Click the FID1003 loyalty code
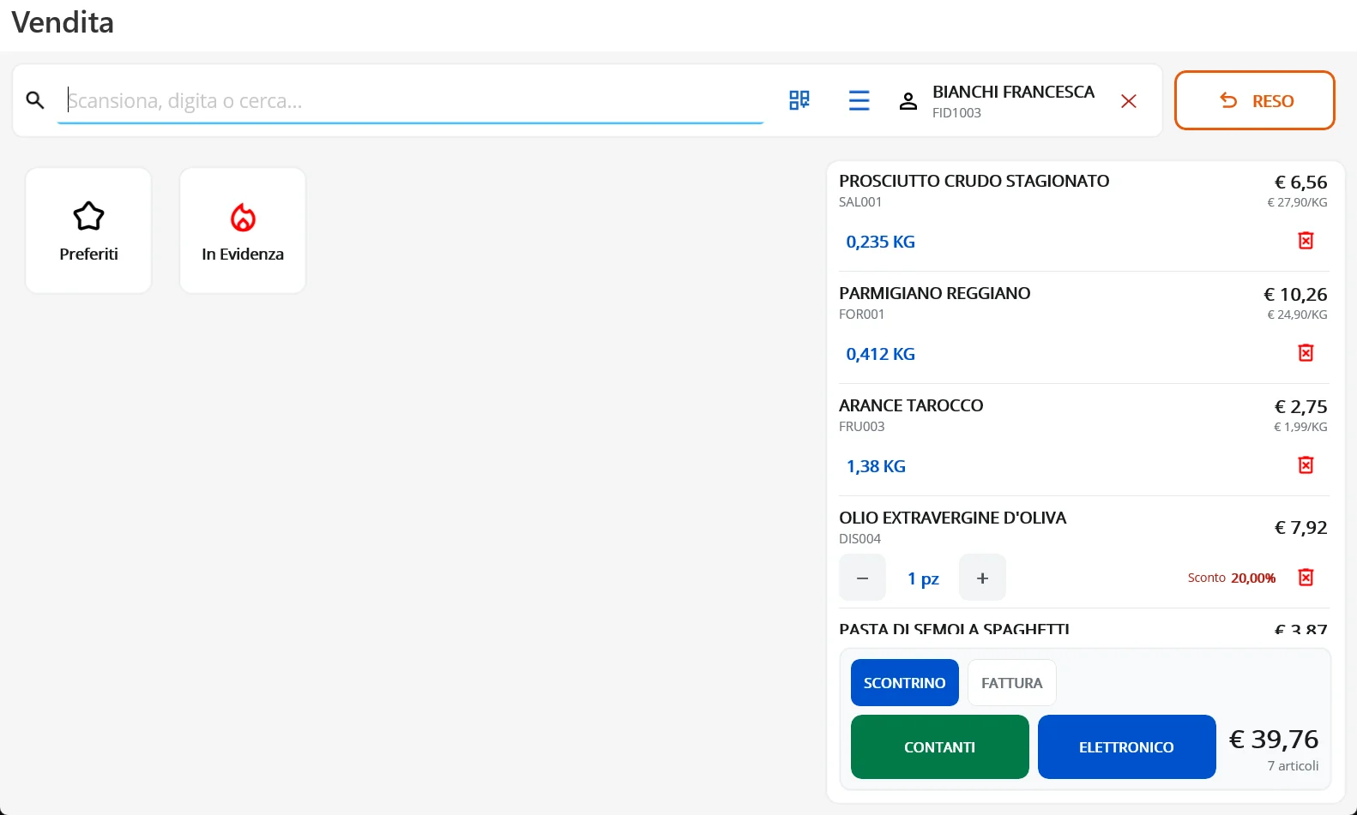 pyautogui.click(x=956, y=113)
